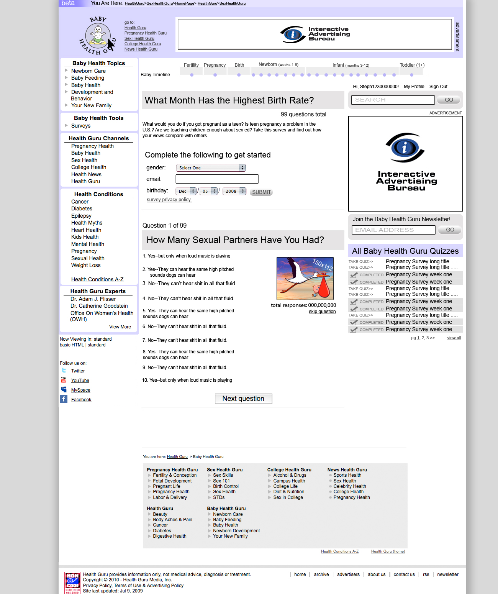Open the Health Conditions A-Z sidebar link

click(x=97, y=279)
